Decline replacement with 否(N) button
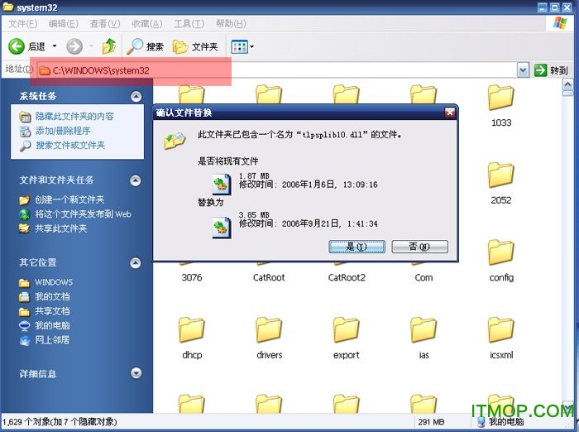The height and width of the screenshot is (432, 579). pyautogui.click(x=420, y=247)
